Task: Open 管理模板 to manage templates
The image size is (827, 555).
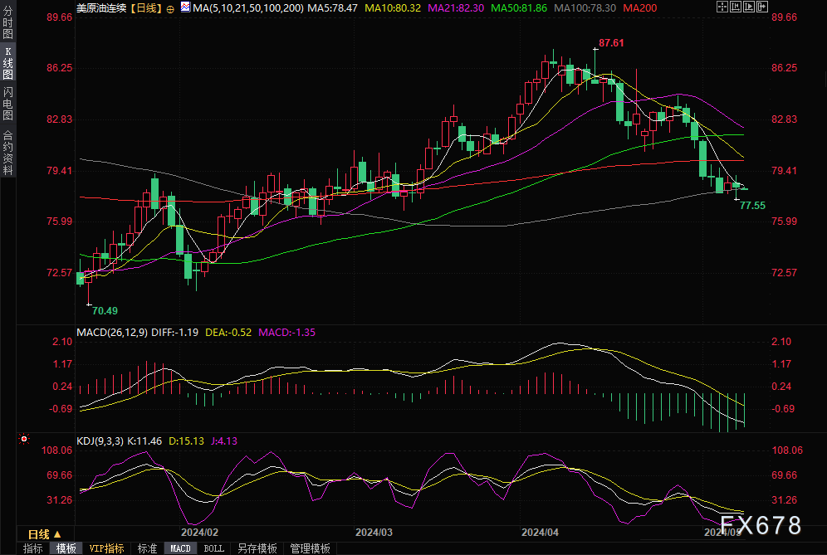Action: pyautogui.click(x=309, y=548)
